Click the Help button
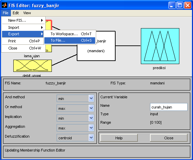The image size is (193, 160). (119, 138)
